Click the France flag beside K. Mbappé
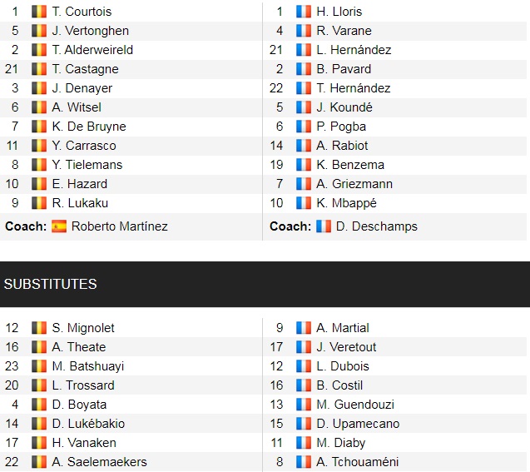The height and width of the screenshot is (472, 530). coord(303,203)
